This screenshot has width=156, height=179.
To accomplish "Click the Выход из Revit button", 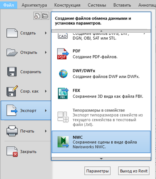I will (x=134, y=171).
